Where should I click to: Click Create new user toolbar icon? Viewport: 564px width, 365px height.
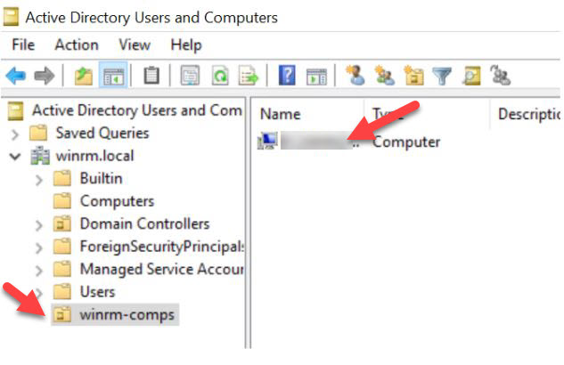click(x=356, y=75)
